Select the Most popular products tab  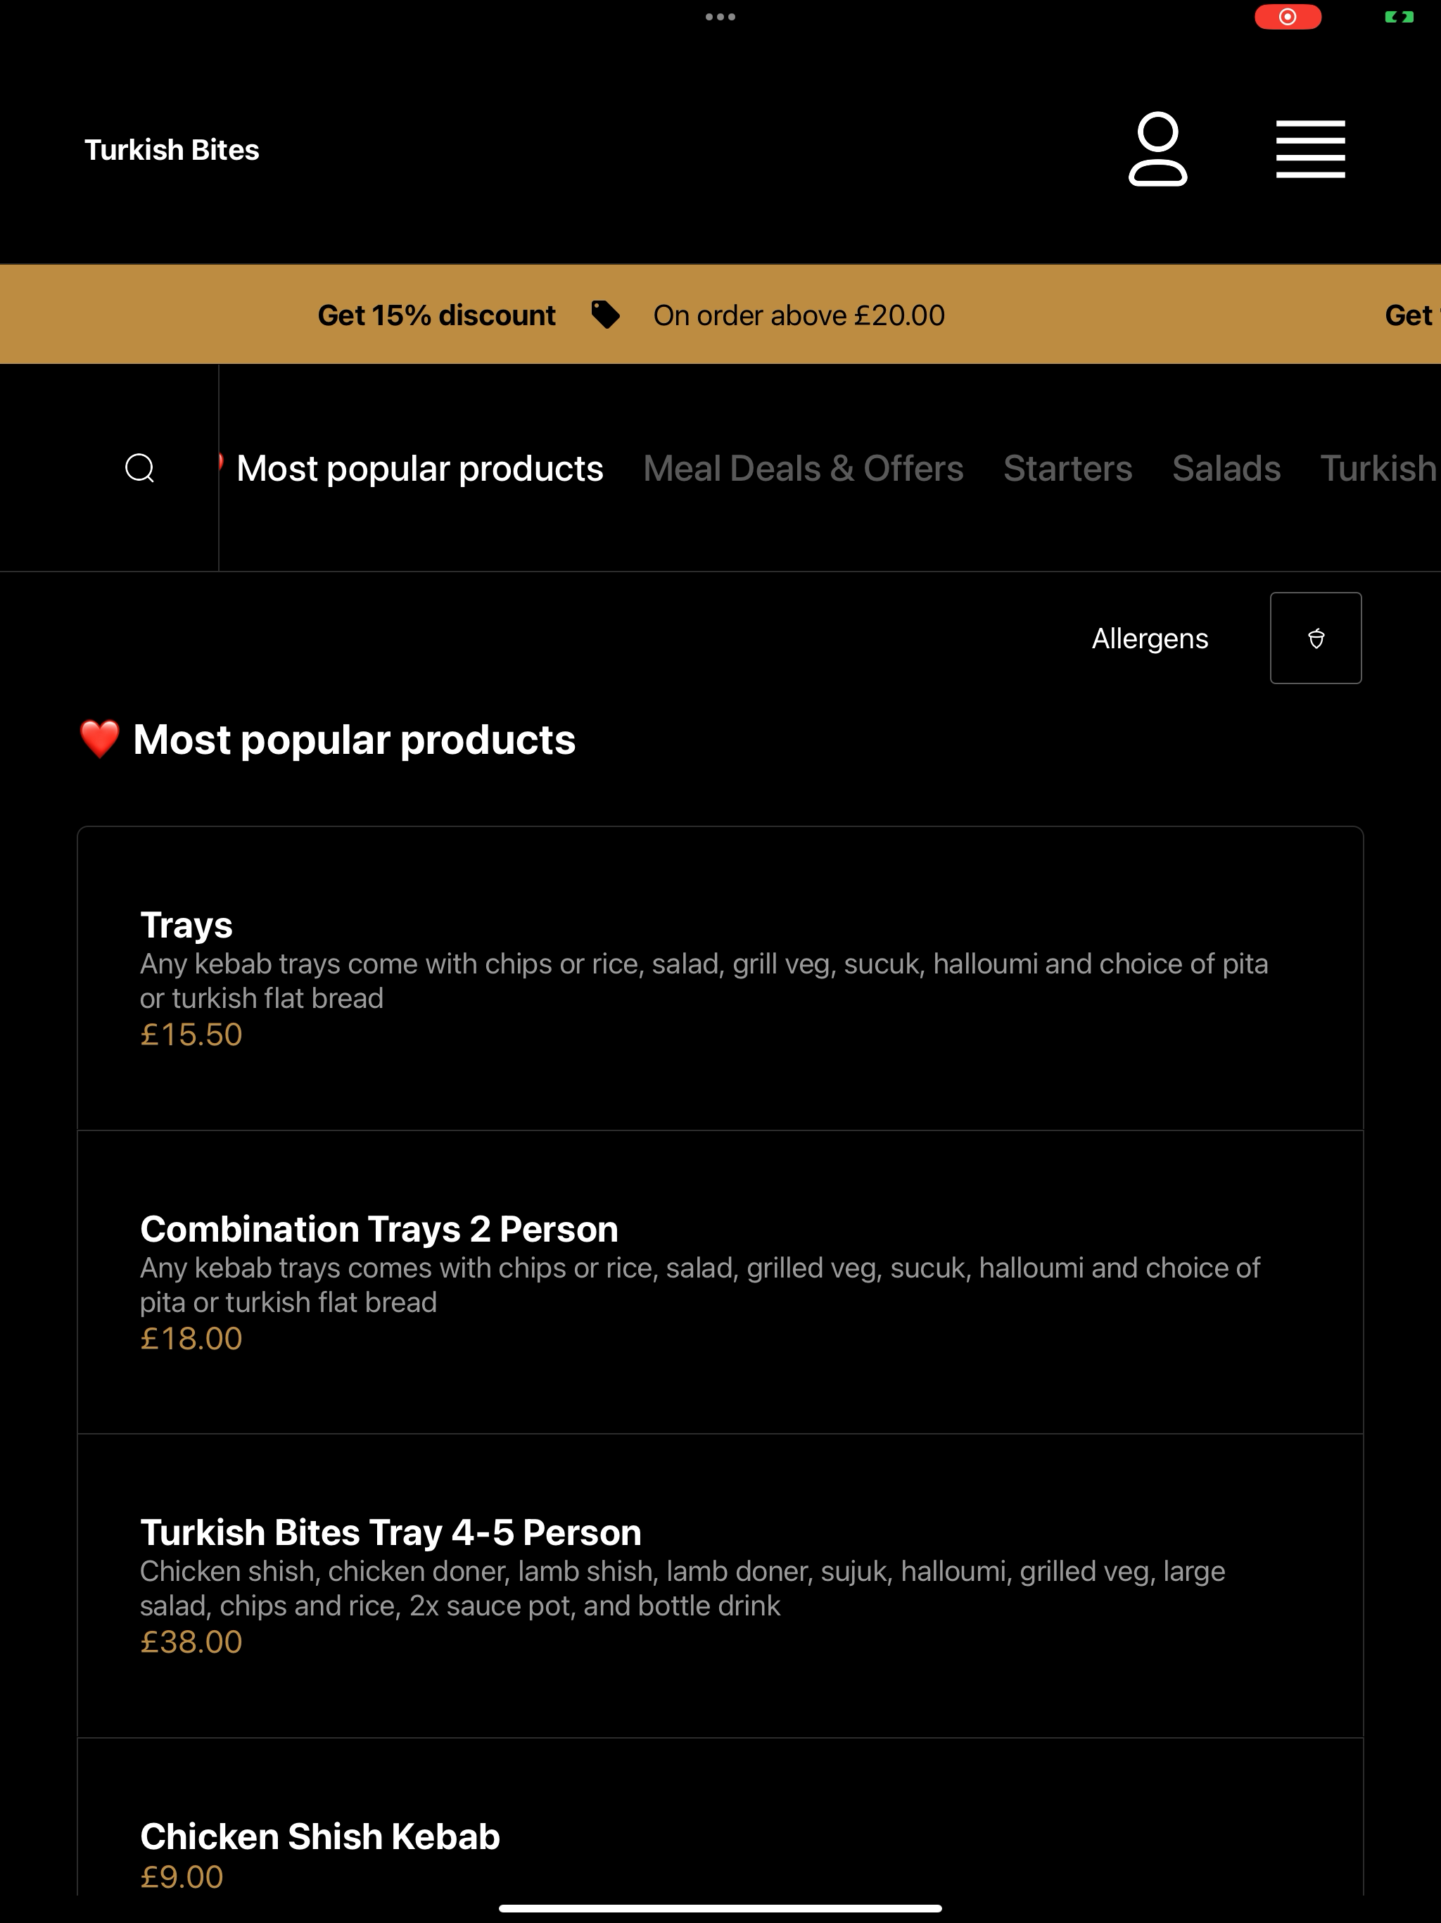coord(420,467)
